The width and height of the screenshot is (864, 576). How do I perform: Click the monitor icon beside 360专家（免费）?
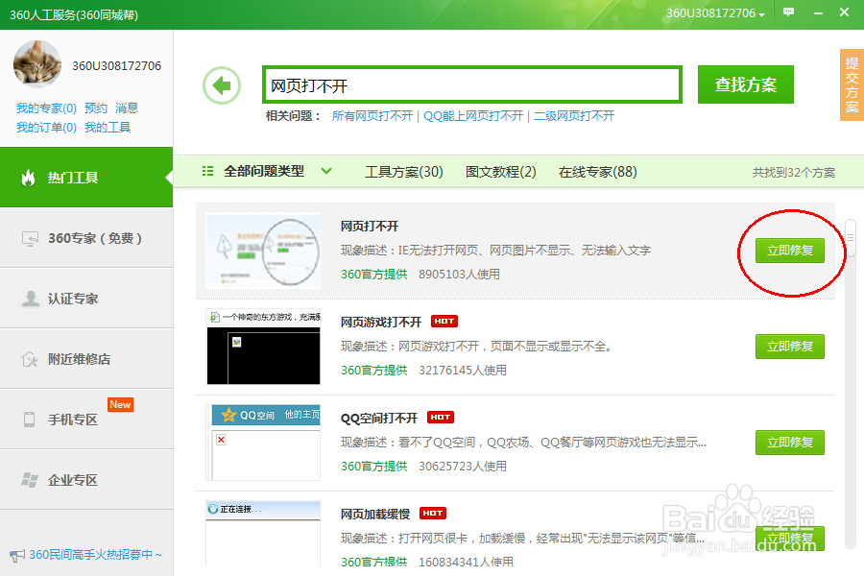30,238
